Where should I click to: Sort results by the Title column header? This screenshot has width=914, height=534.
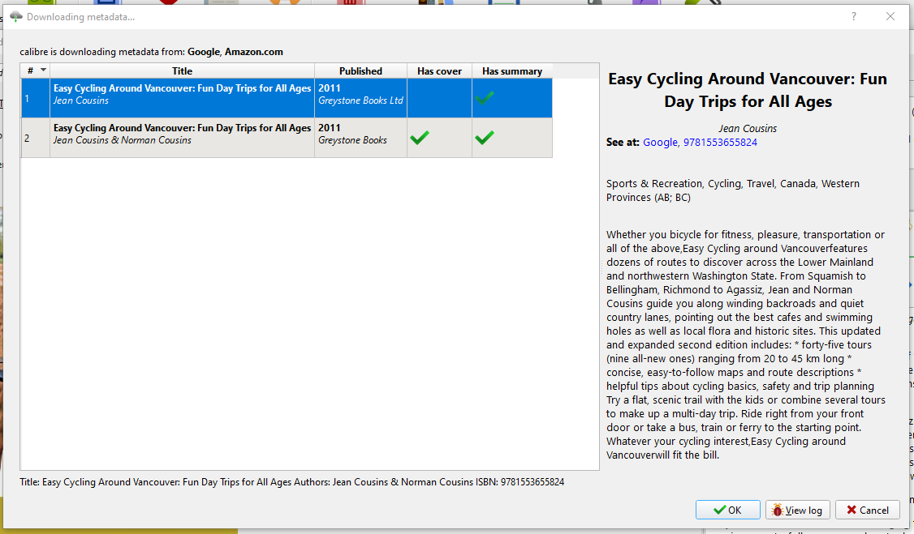click(x=182, y=71)
